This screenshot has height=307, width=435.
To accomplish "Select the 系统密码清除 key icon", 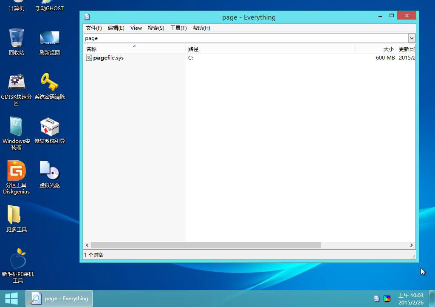I will (x=50, y=86).
